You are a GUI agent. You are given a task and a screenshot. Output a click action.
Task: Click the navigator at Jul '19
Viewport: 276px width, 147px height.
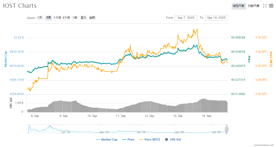tap(141, 132)
